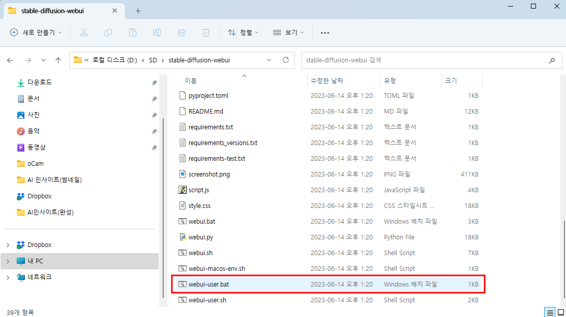Image resolution: width=566 pixels, height=317 pixels.
Task: Open the 새로 만들기 (New) menu
Action: point(36,32)
